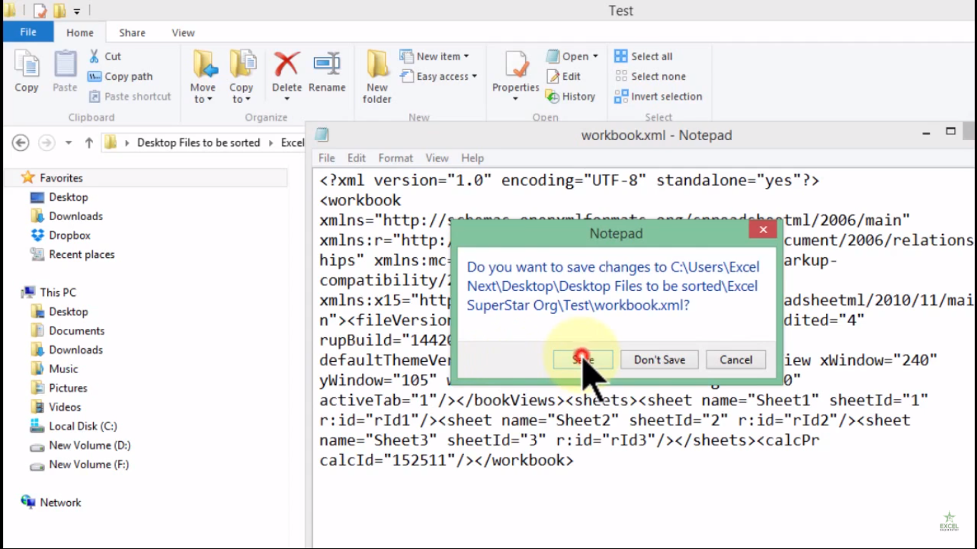Screen dimensions: 977x549
Task: Click Notepad icon in workbook.xml title bar
Action: pos(323,134)
